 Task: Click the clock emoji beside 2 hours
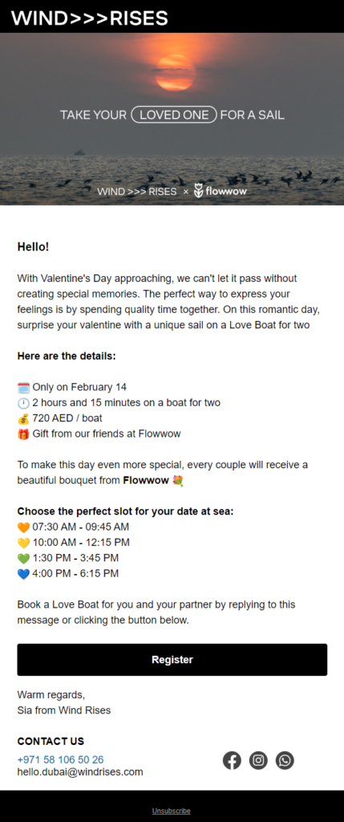click(23, 403)
